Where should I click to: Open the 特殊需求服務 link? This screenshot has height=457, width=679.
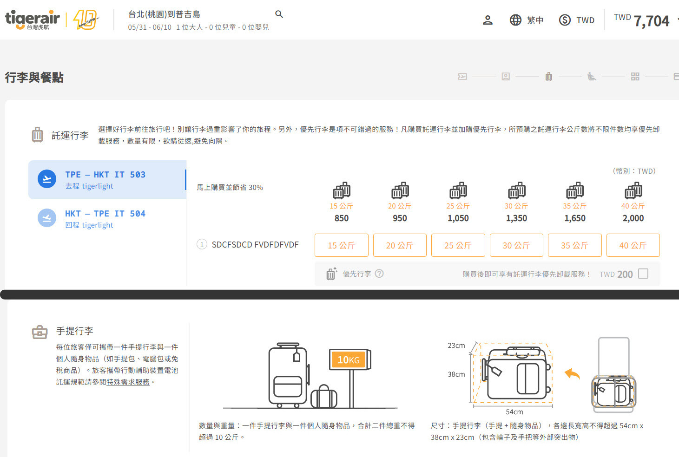[128, 382]
